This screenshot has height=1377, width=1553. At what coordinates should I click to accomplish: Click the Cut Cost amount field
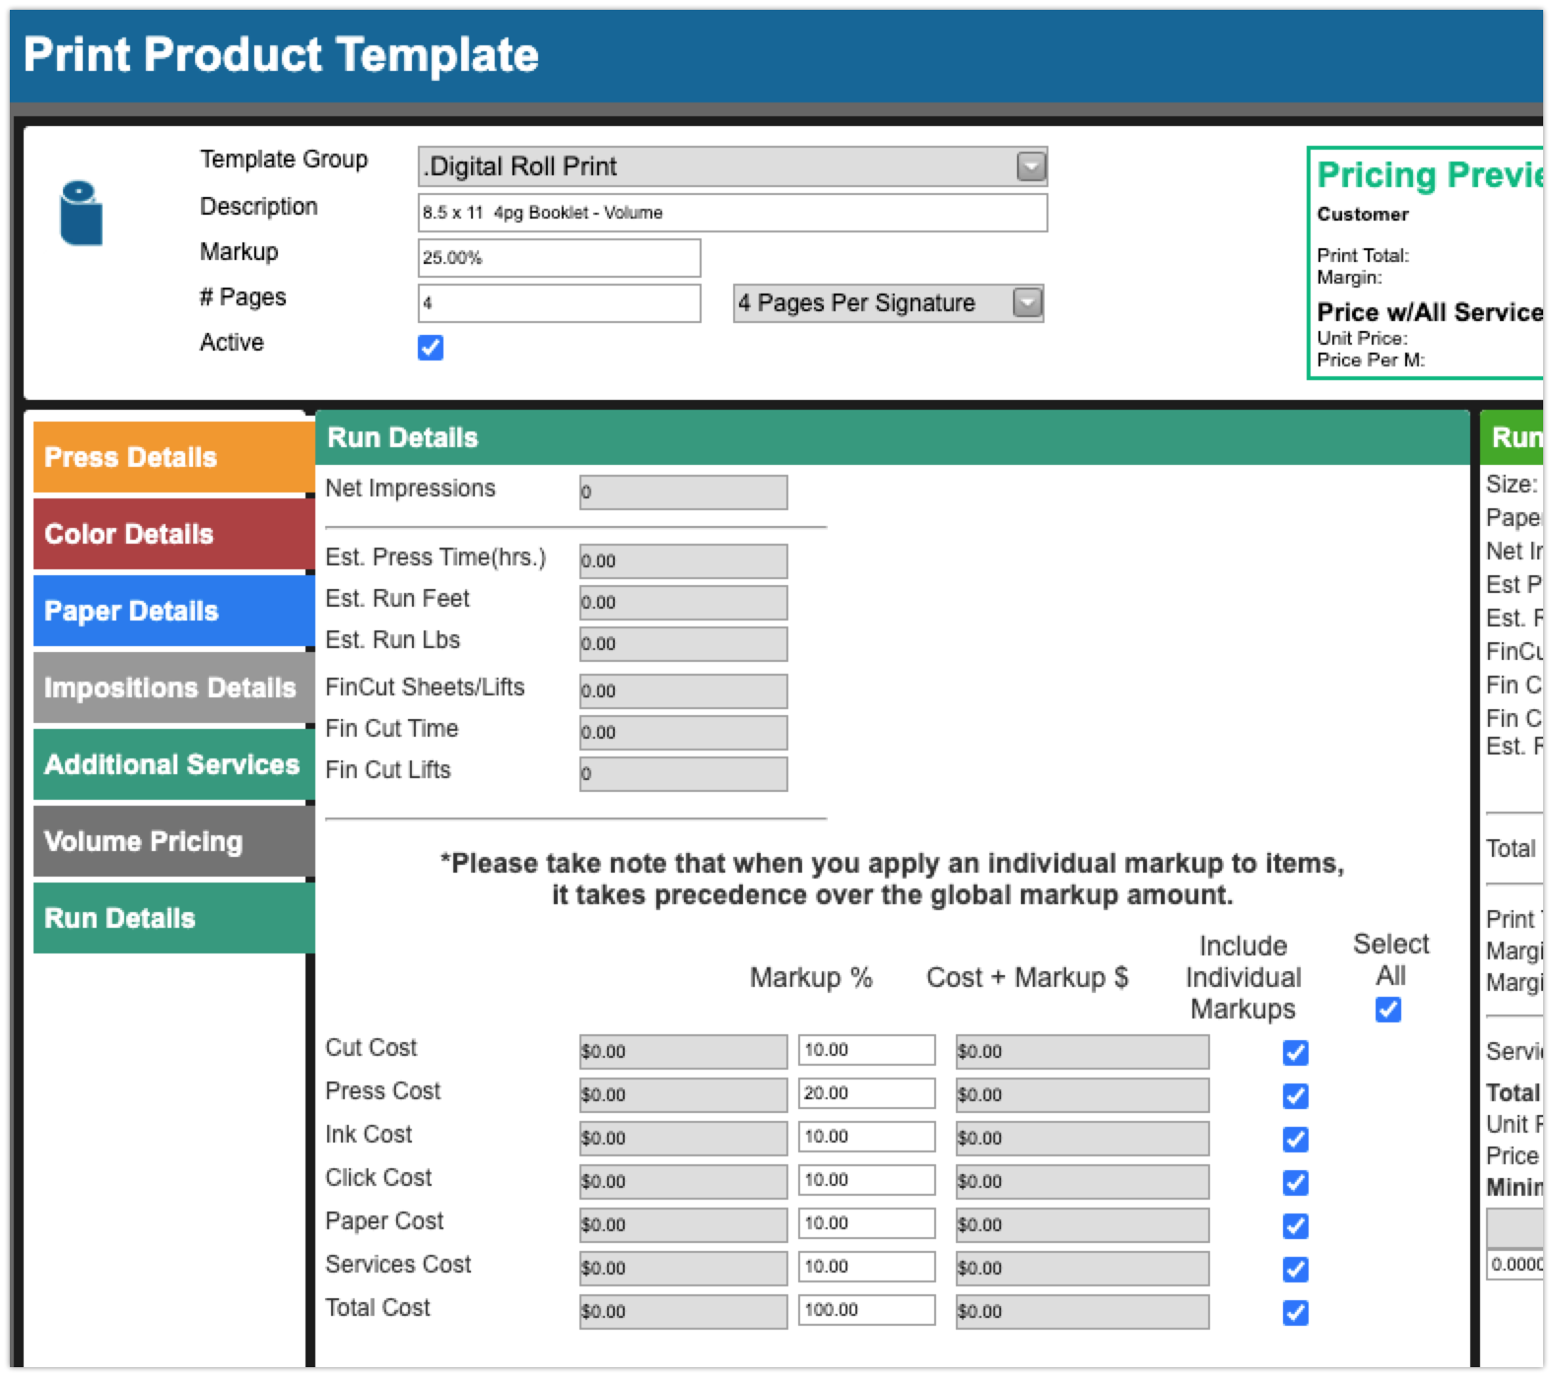[683, 1052]
